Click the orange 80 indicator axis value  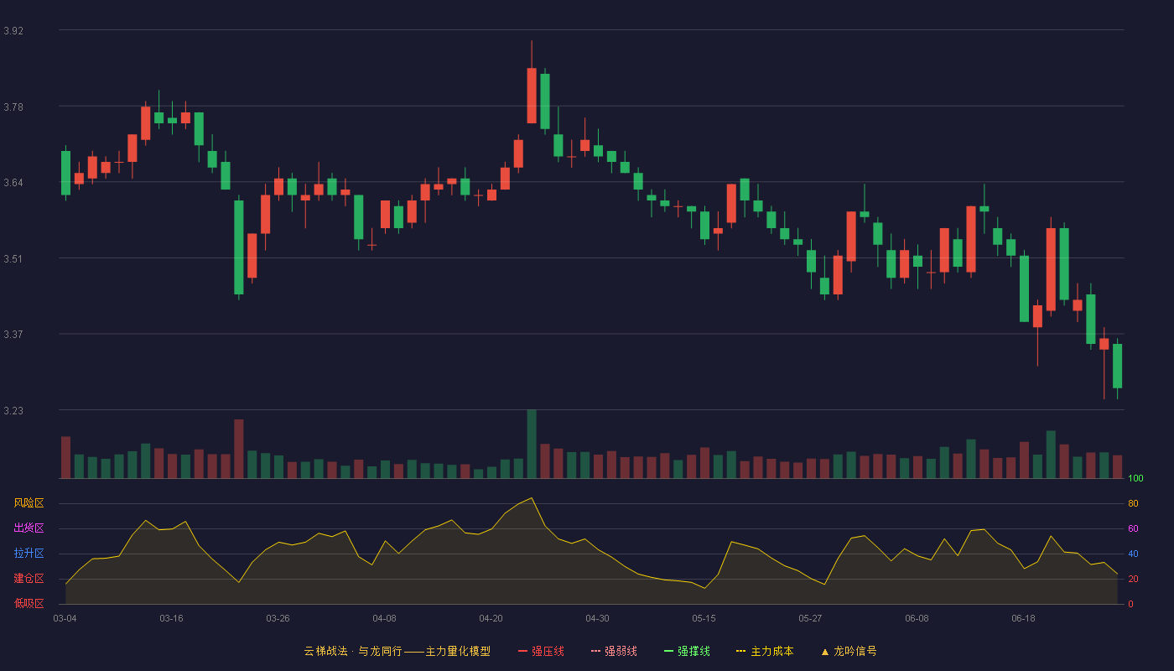pos(1133,504)
